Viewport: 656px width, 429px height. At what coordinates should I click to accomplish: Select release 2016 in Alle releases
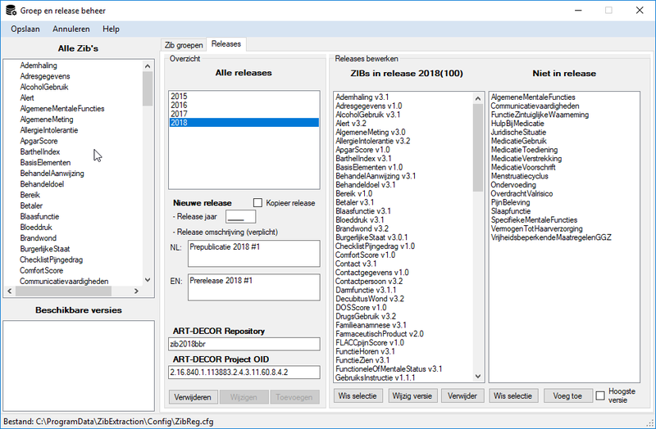[244, 105]
